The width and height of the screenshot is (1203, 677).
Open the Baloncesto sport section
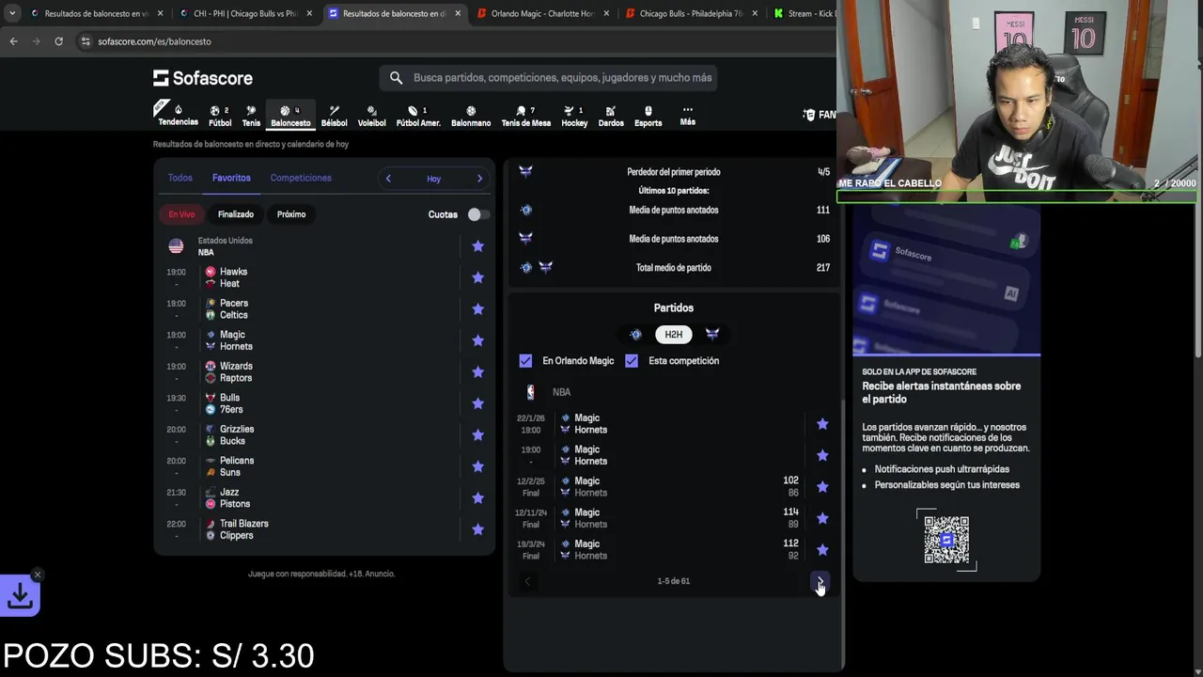[x=290, y=116]
